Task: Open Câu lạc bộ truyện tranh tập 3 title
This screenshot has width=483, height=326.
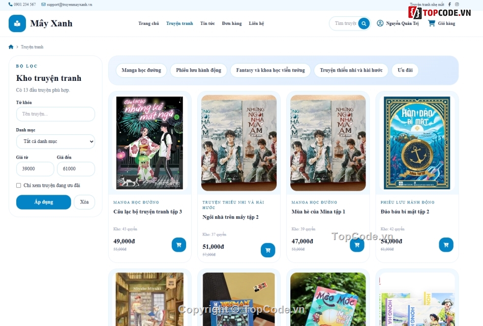Action: (x=147, y=212)
